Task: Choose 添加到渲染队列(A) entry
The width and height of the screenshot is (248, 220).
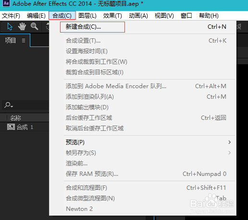Action: pos(143,97)
